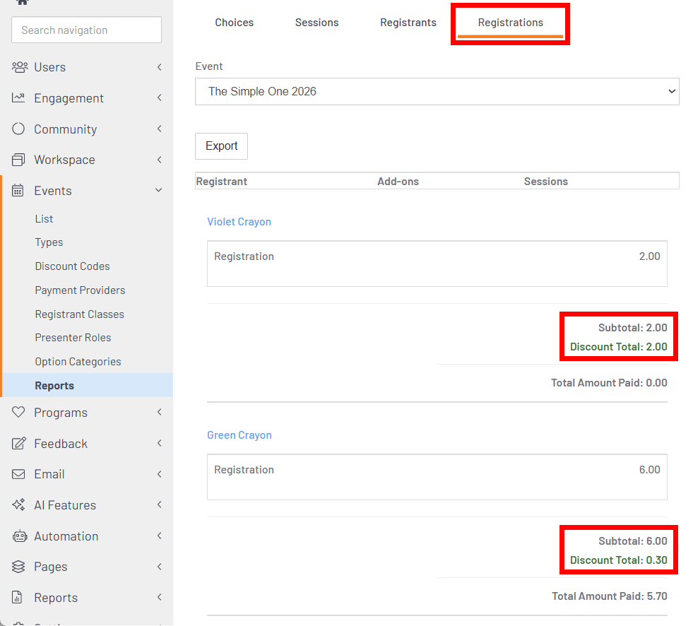Click the AI Features sparkle icon
Screen dimensions: 693x626
pos(19,505)
